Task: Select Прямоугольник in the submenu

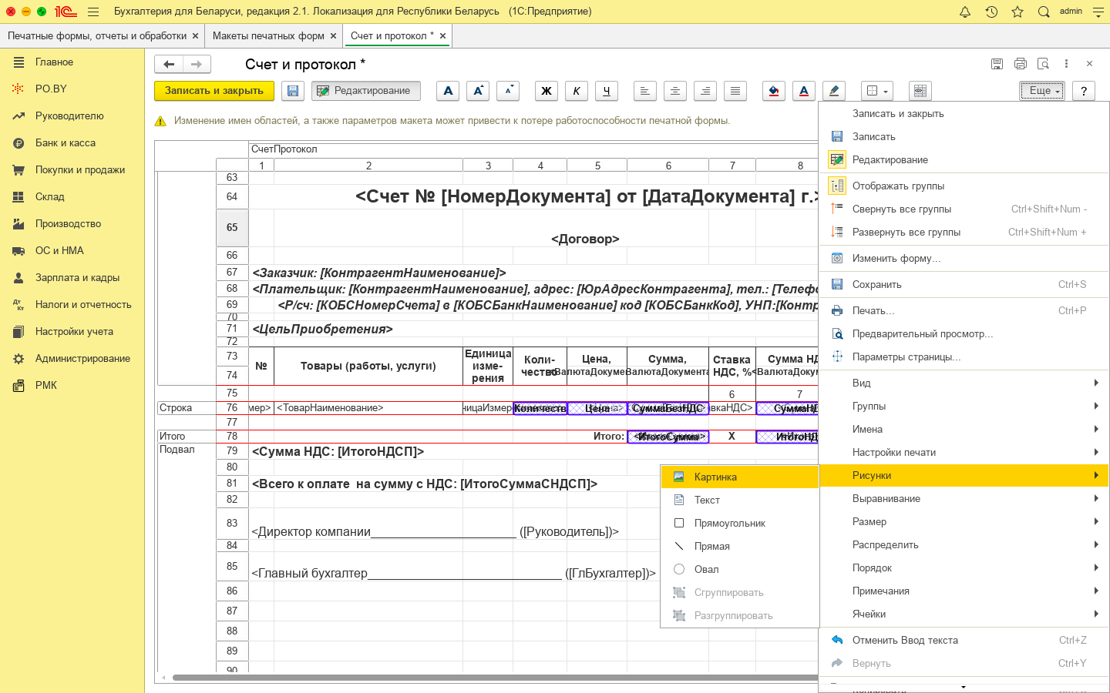Action: (740, 523)
